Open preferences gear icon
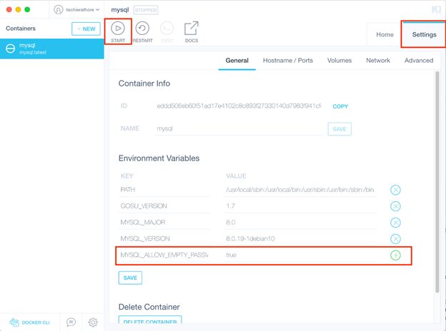446x331 pixels. click(x=93, y=322)
